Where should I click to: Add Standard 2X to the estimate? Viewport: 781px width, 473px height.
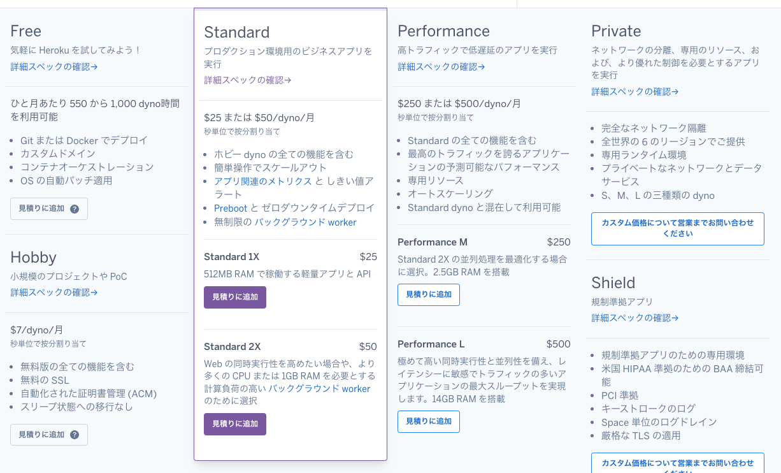pos(234,424)
